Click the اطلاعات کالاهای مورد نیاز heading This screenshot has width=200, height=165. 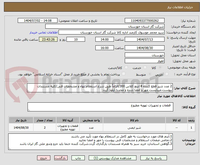coord(176,96)
